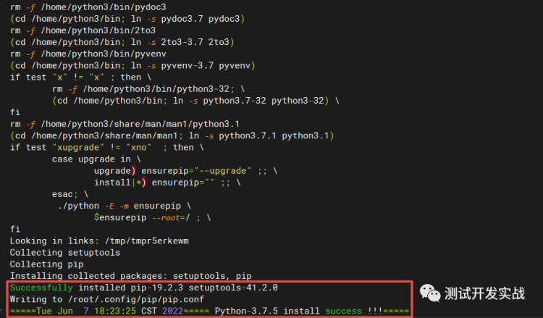Click the line 'esac; \'
The image size is (543, 318).
click(x=70, y=194)
